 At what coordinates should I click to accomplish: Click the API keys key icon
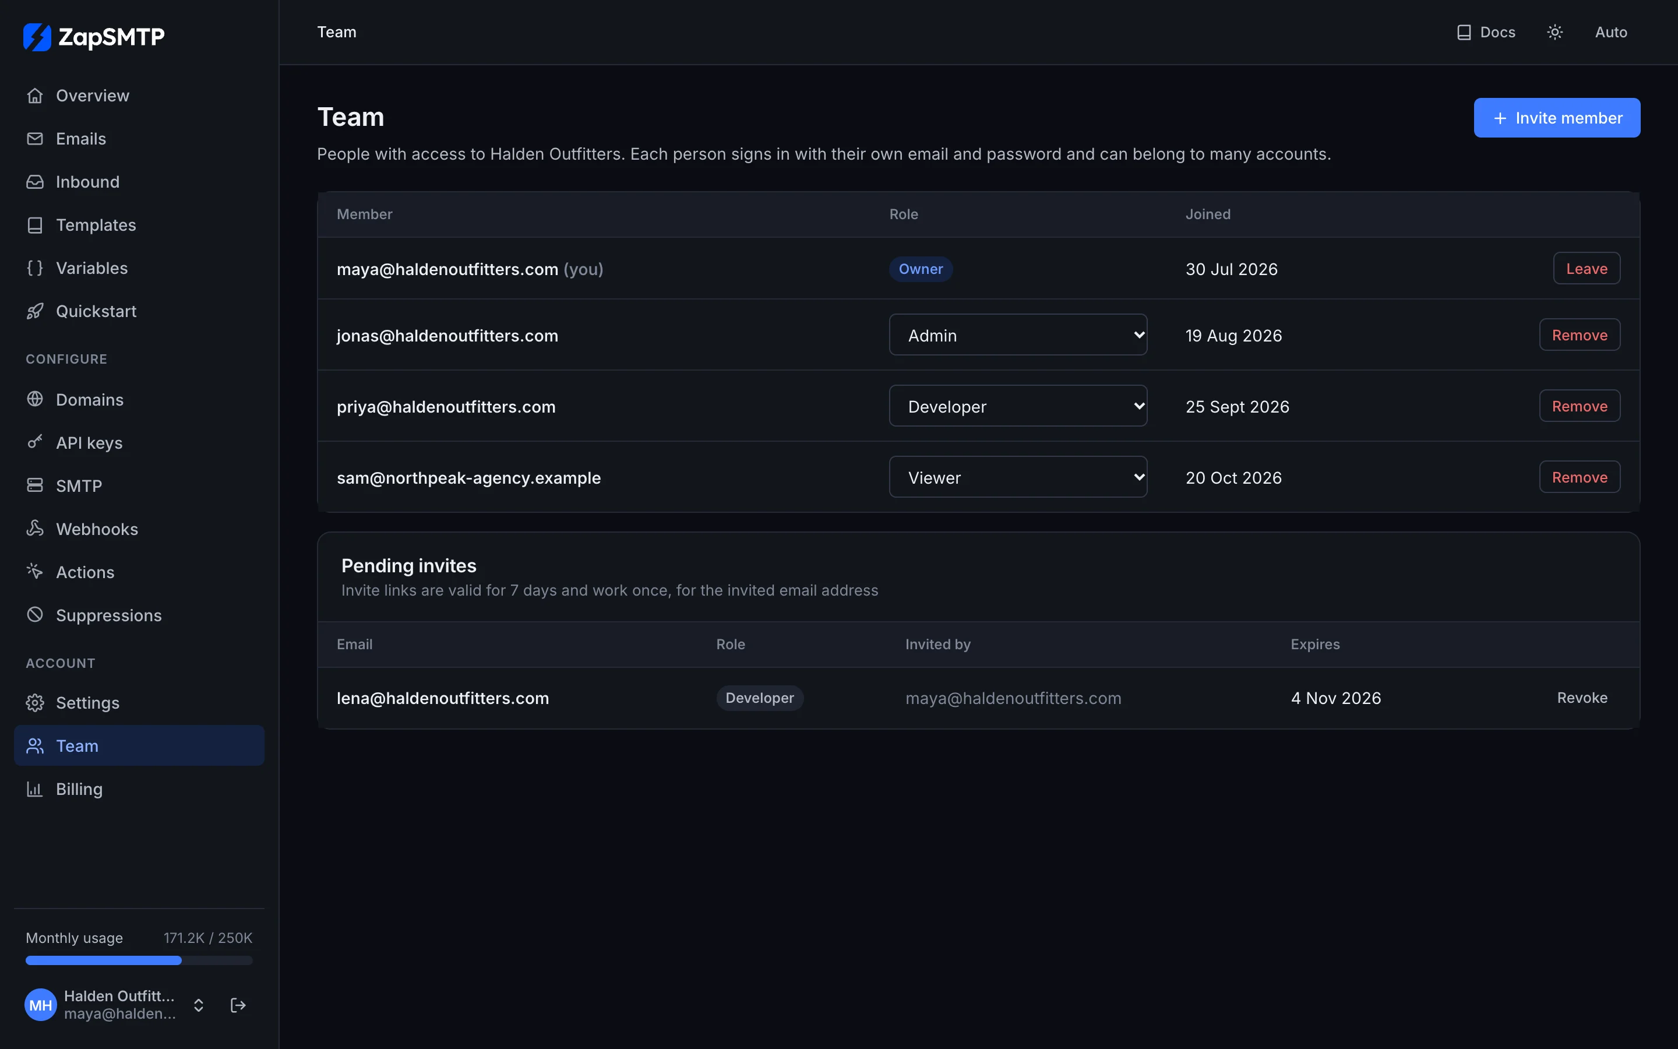click(x=35, y=442)
